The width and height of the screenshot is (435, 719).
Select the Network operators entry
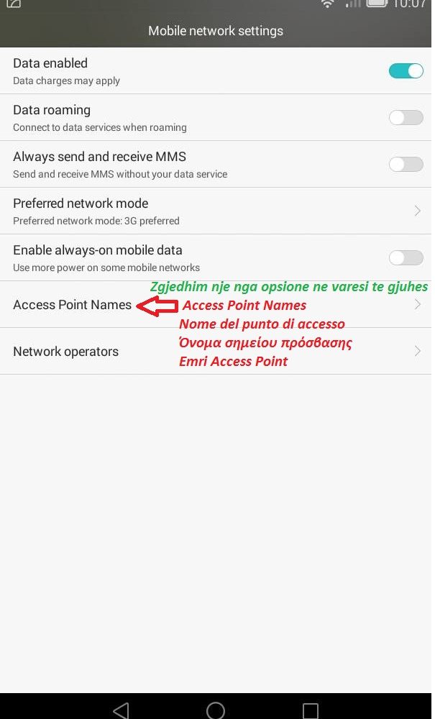[216, 352]
